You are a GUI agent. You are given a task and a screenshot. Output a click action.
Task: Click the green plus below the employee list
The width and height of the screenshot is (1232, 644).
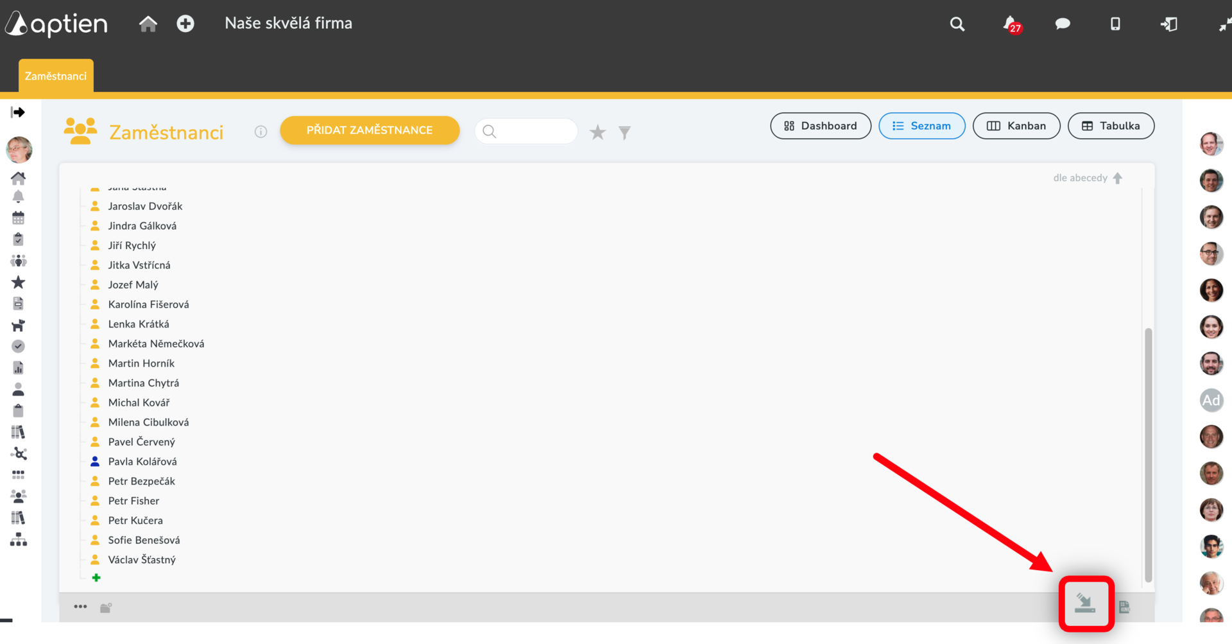[x=96, y=578]
